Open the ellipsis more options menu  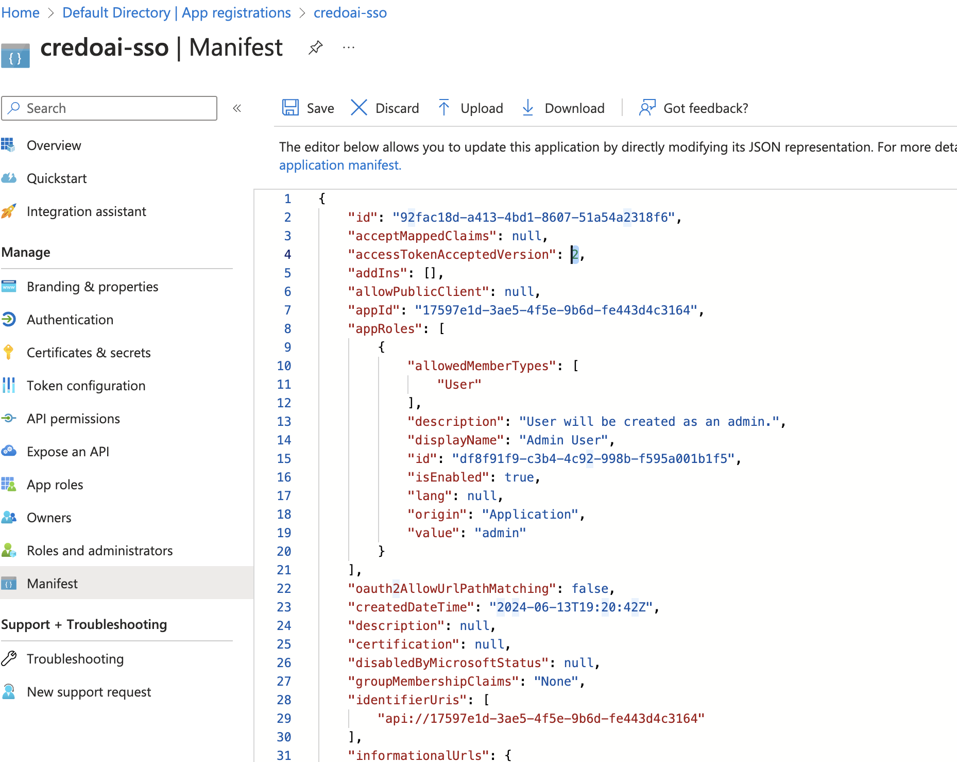[349, 48]
